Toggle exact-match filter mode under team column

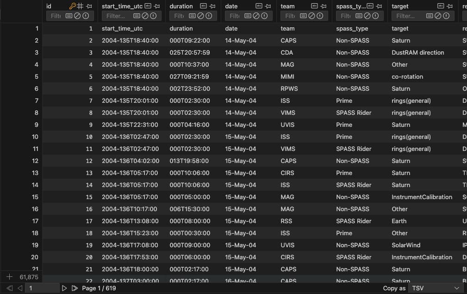[x=302, y=16]
